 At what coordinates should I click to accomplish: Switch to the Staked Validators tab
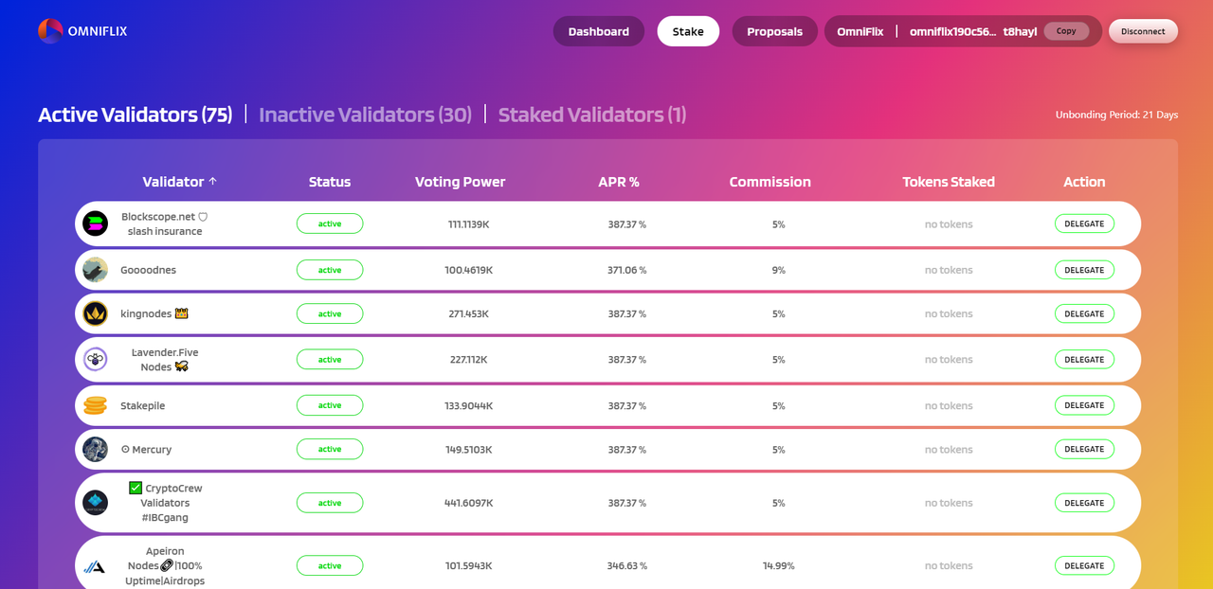[591, 115]
